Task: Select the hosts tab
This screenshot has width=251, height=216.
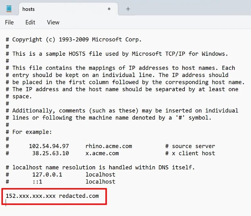Action: click(68, 9)
